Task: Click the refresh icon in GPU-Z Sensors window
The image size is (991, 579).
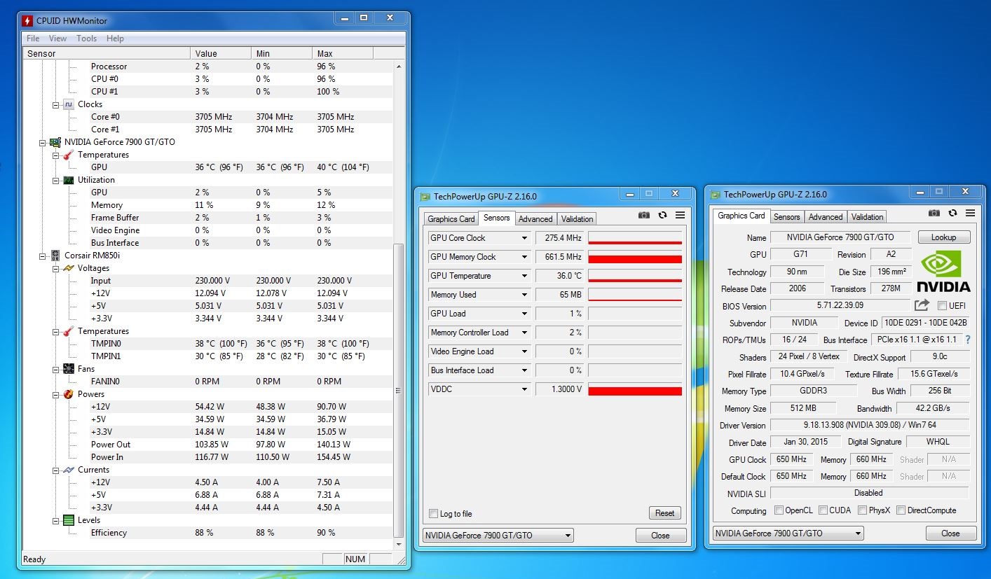Action: point(663,216)
